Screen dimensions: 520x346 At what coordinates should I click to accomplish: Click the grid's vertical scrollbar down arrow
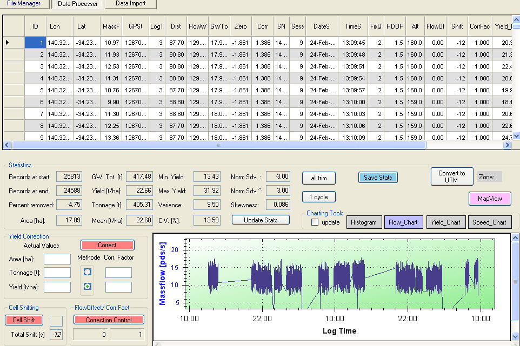pyautogui.click(x=516, y=136)
